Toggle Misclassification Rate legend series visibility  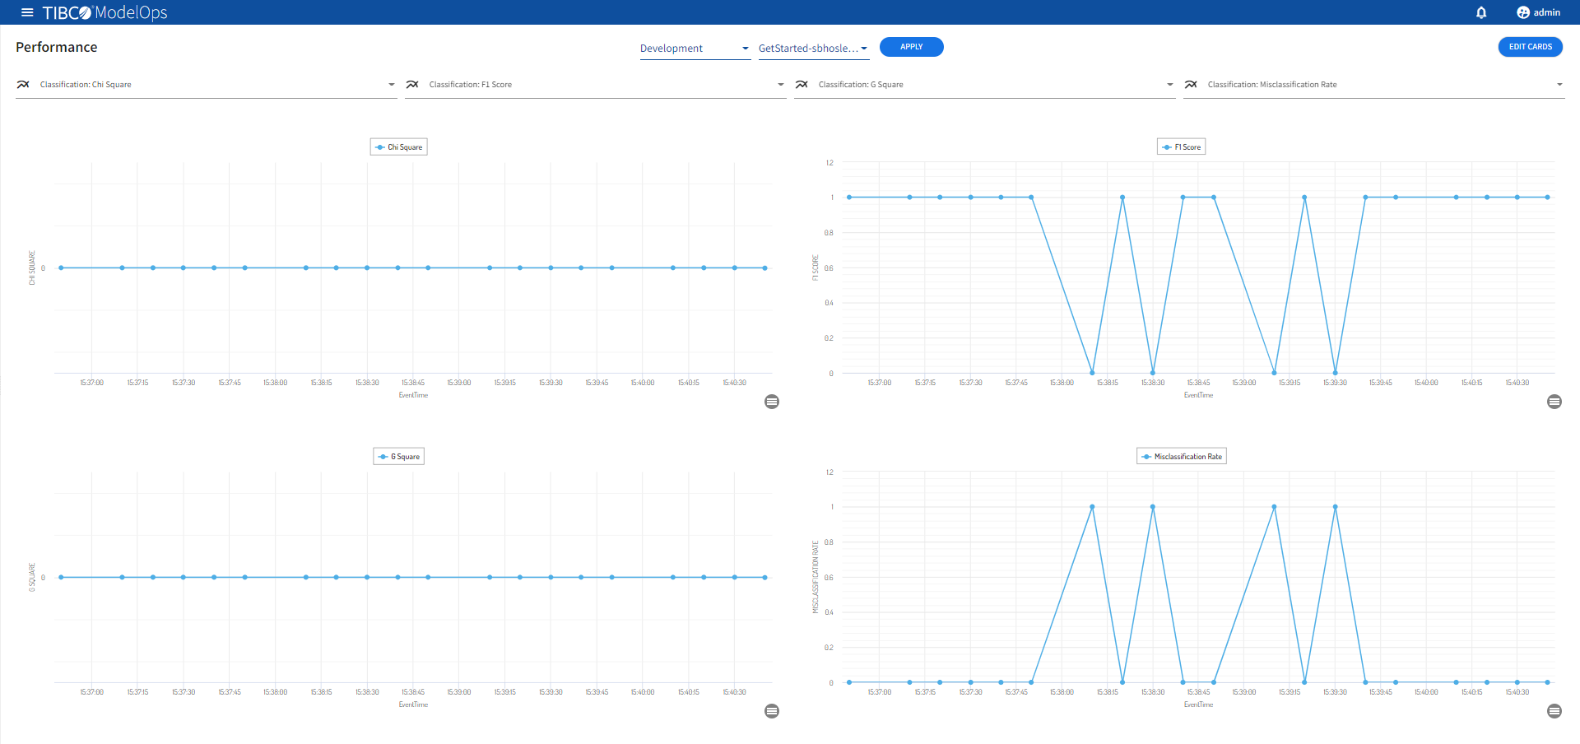coord(1182,457)
